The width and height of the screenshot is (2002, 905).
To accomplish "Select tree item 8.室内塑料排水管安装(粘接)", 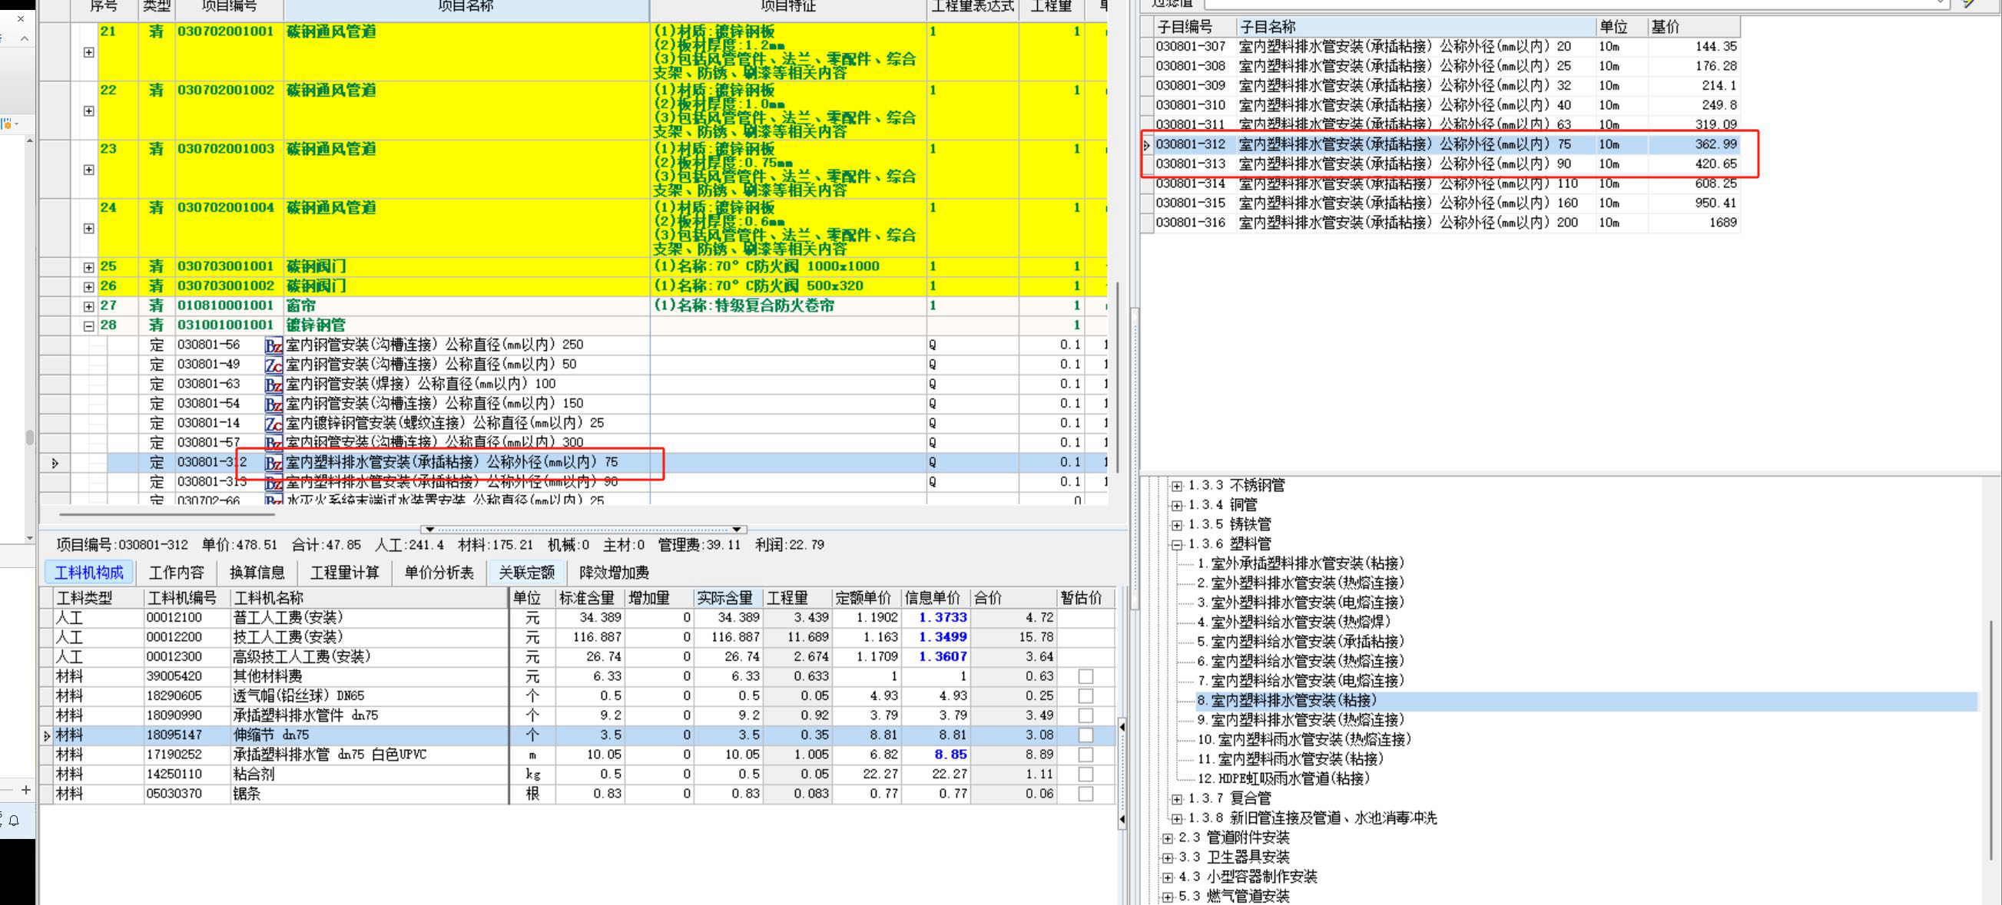I will click(x=1286, y=701).
